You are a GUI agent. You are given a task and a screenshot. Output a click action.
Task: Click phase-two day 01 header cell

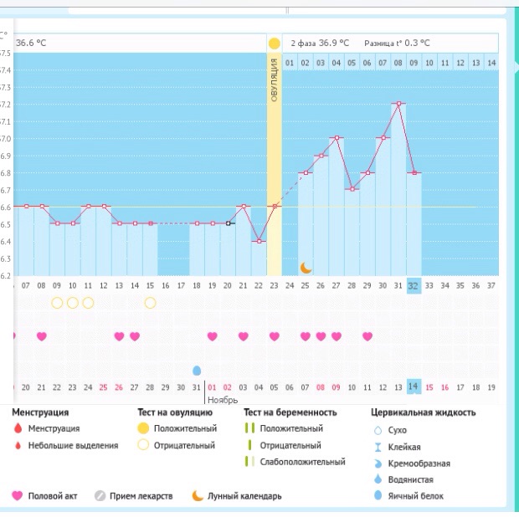pyautogui.click(x=290, y=63)
